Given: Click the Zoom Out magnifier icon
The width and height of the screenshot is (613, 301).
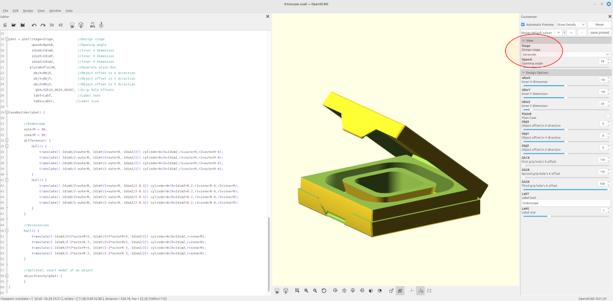Looking at the screenshot, I should [315, 290].
